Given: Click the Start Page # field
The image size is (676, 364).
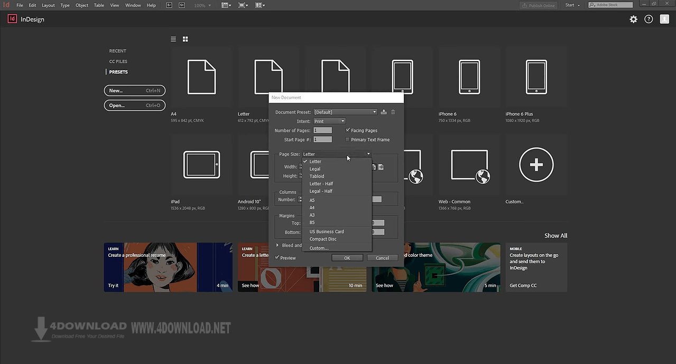Looking at the screenshot, I should [x=323, y=139].
